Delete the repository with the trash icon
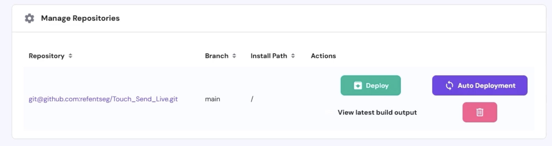This screenshot has width=552, height=146. (x=480, y=112)
